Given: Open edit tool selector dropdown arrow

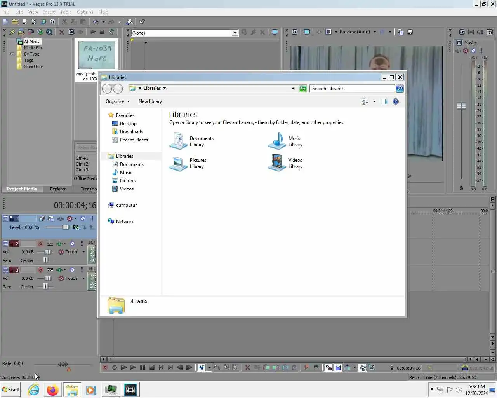Looking at the screenshot, I should point(209,367).
